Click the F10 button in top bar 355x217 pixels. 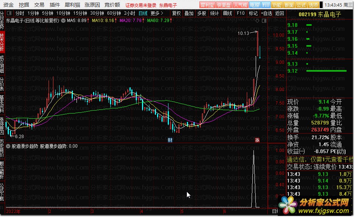point(266,5)
